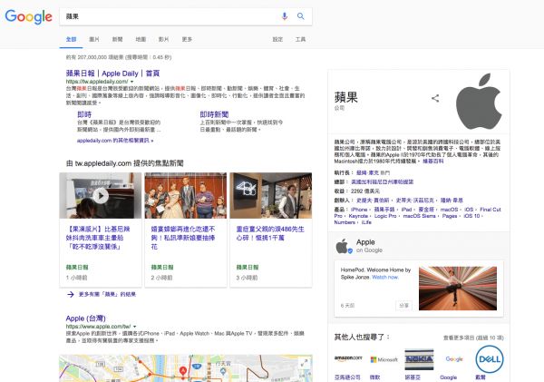Open 設定 (Settings) menu
The width and height of the screenshot is (544, 382).
click(277, 39)
